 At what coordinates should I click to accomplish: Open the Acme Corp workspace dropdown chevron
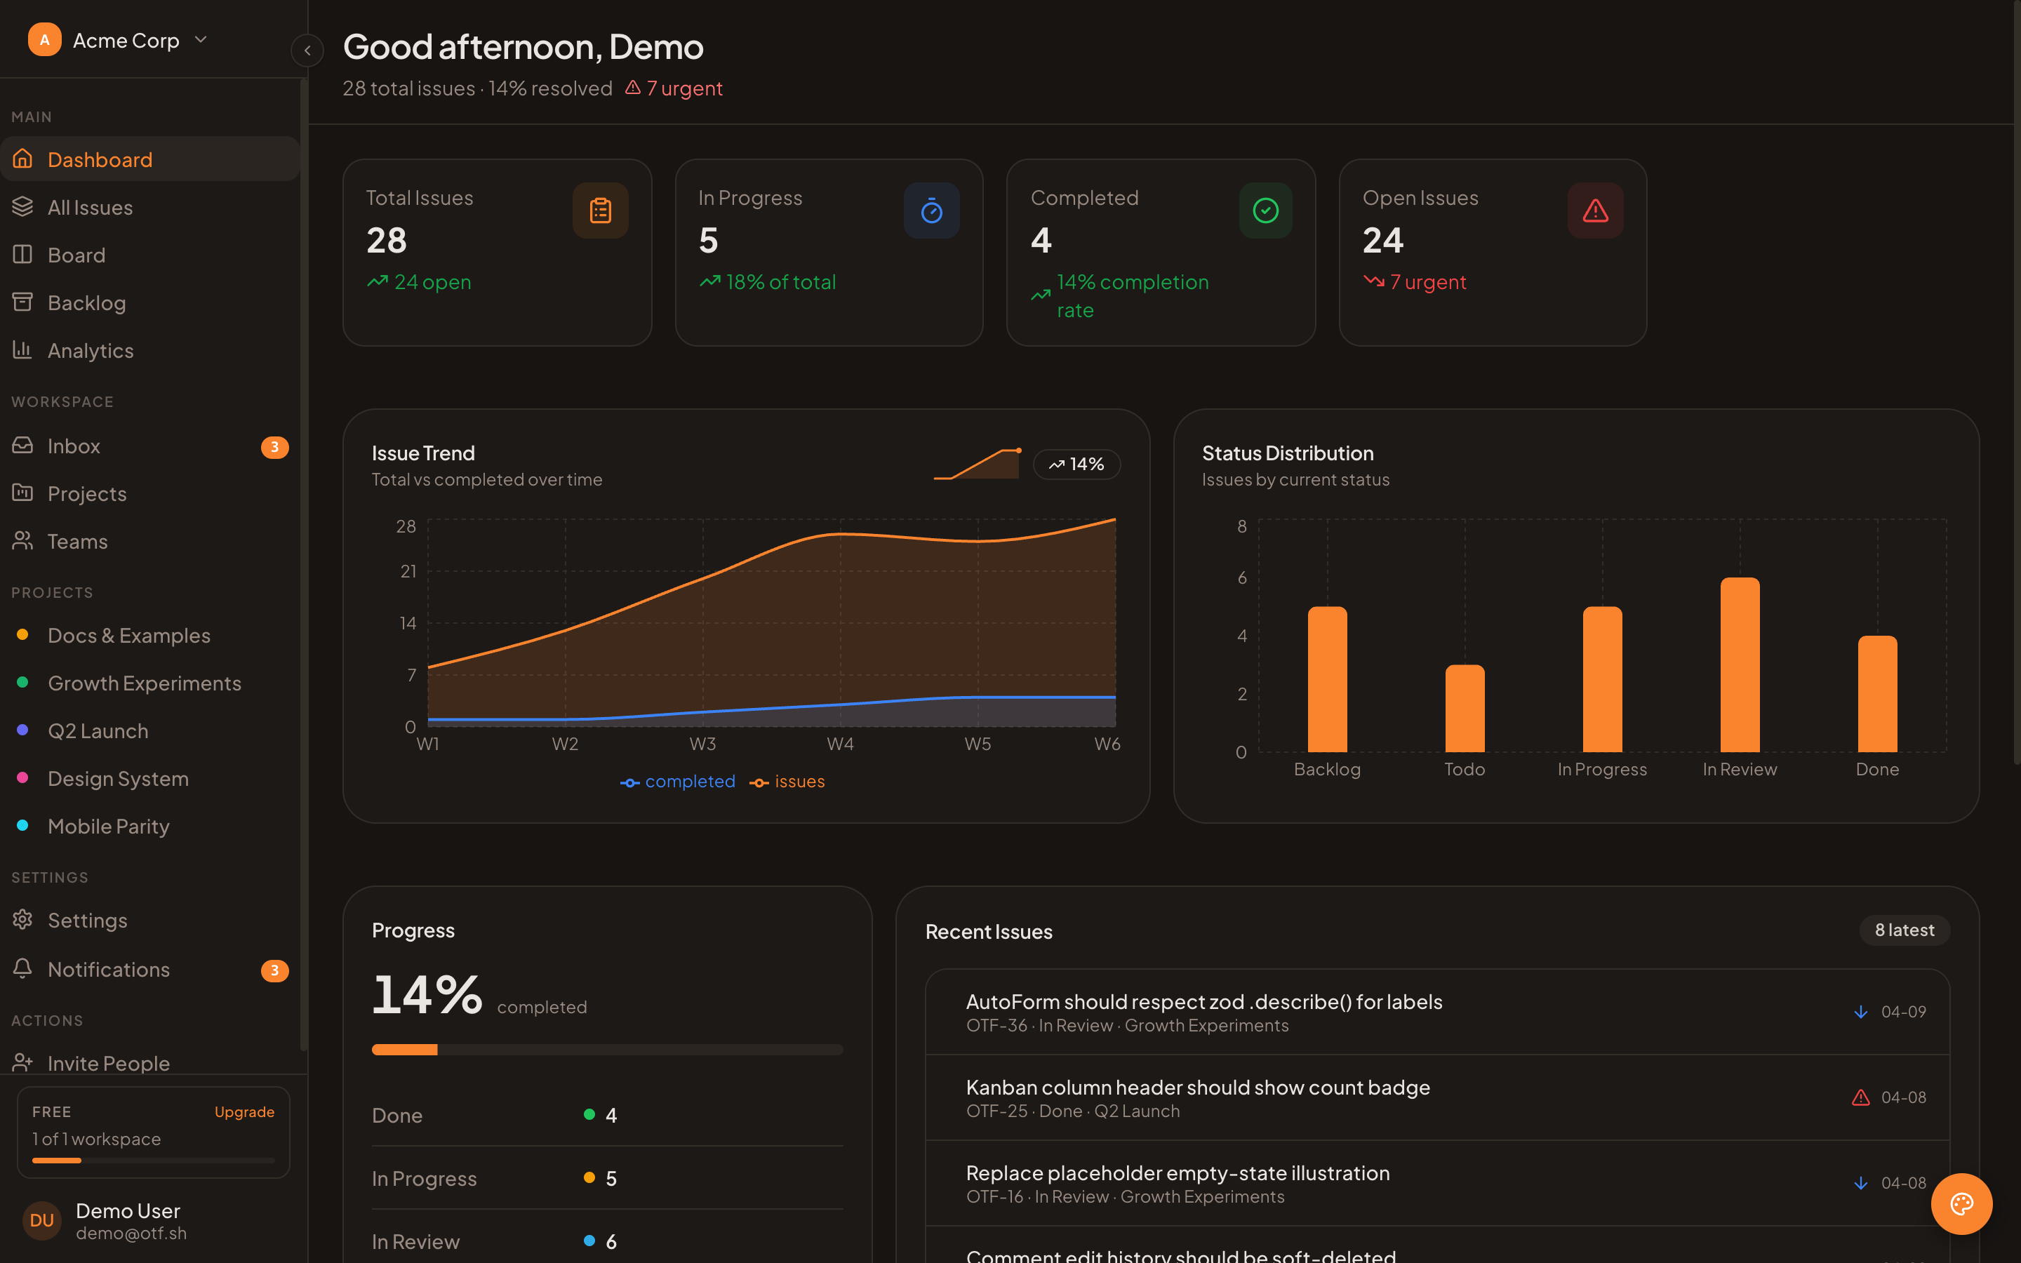coord(201,39)
